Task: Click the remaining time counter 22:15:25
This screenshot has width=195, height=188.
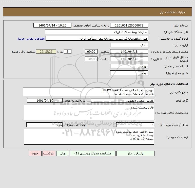Action: tap(46, 51)
